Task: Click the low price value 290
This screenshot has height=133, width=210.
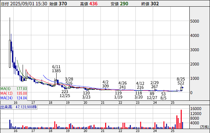Action: click(x=124, y=4)
